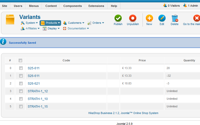
Task: Open variant S25-611 link
Action: coord(34,68)
